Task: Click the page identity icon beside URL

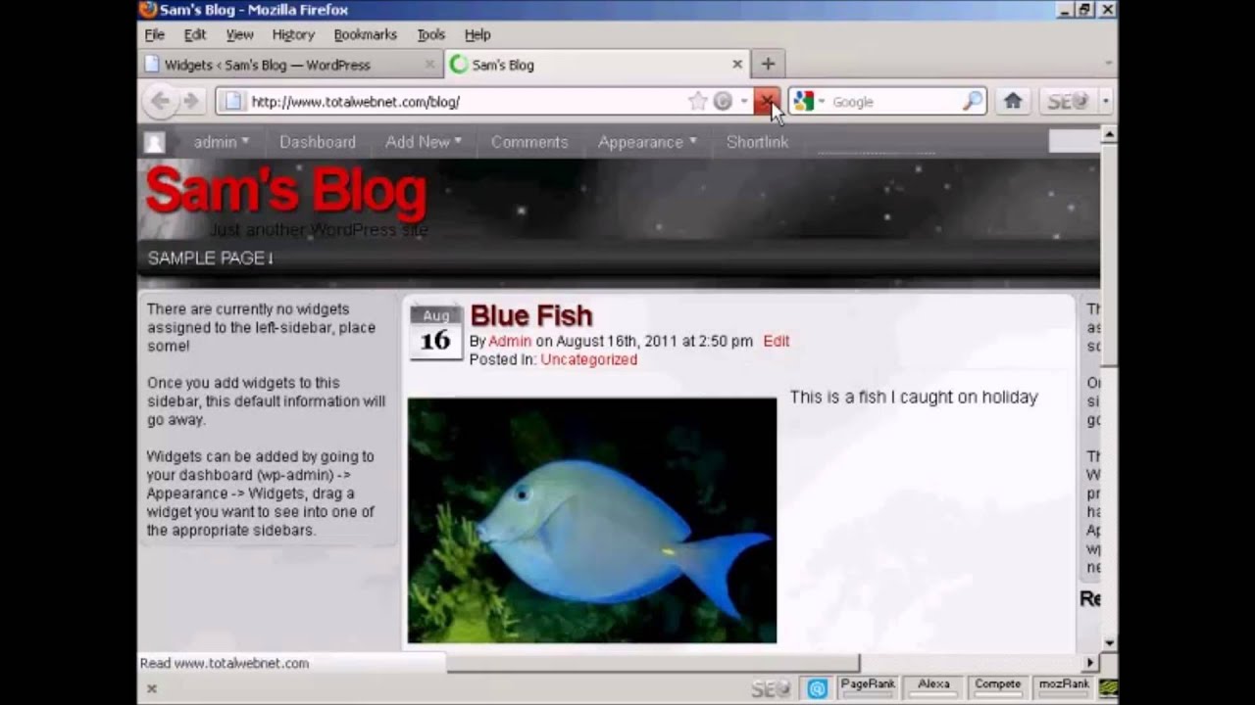Action: point(231,101)
